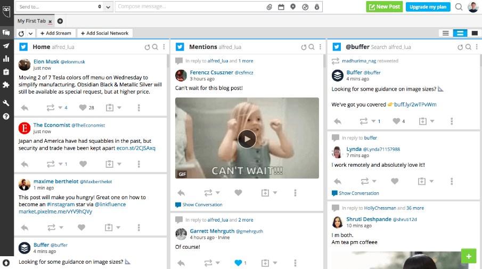Viewport: 482px width, 269px height.
Task: Open search magnifier in top right
Action: (x=459, y=7)
